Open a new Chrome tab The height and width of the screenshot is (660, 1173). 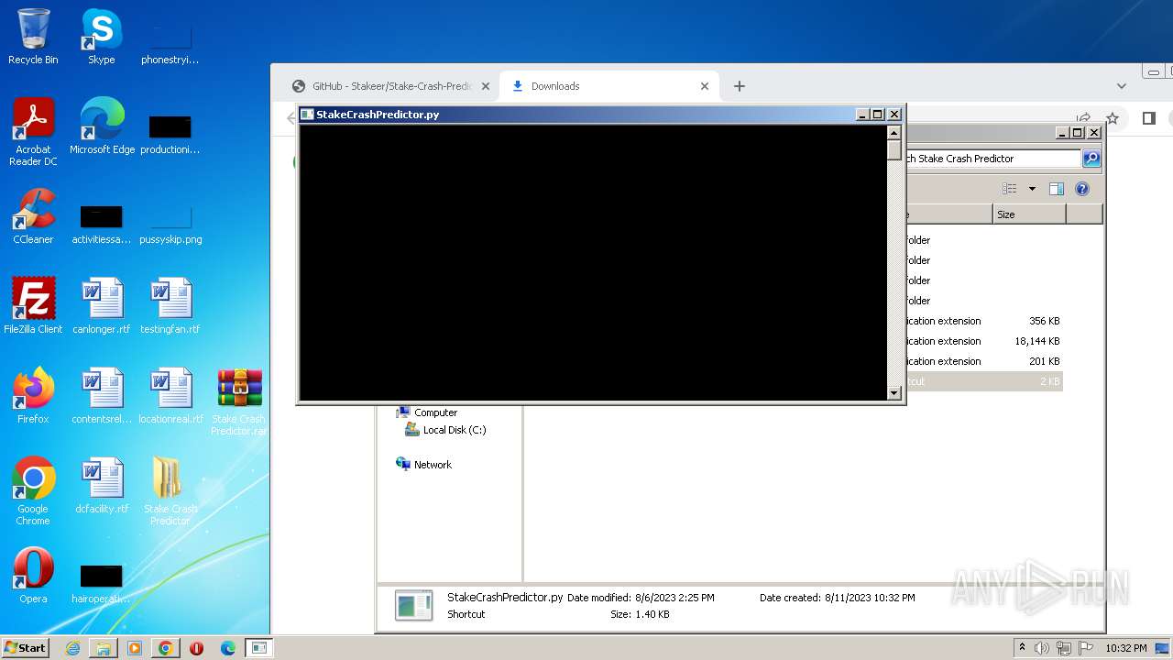point(740,86)
